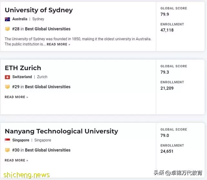Click GLOBAL SCORE label in University of Sydney card
This screenshot has height=180, width=207.
pyautogui.click(x=174, y=8)
